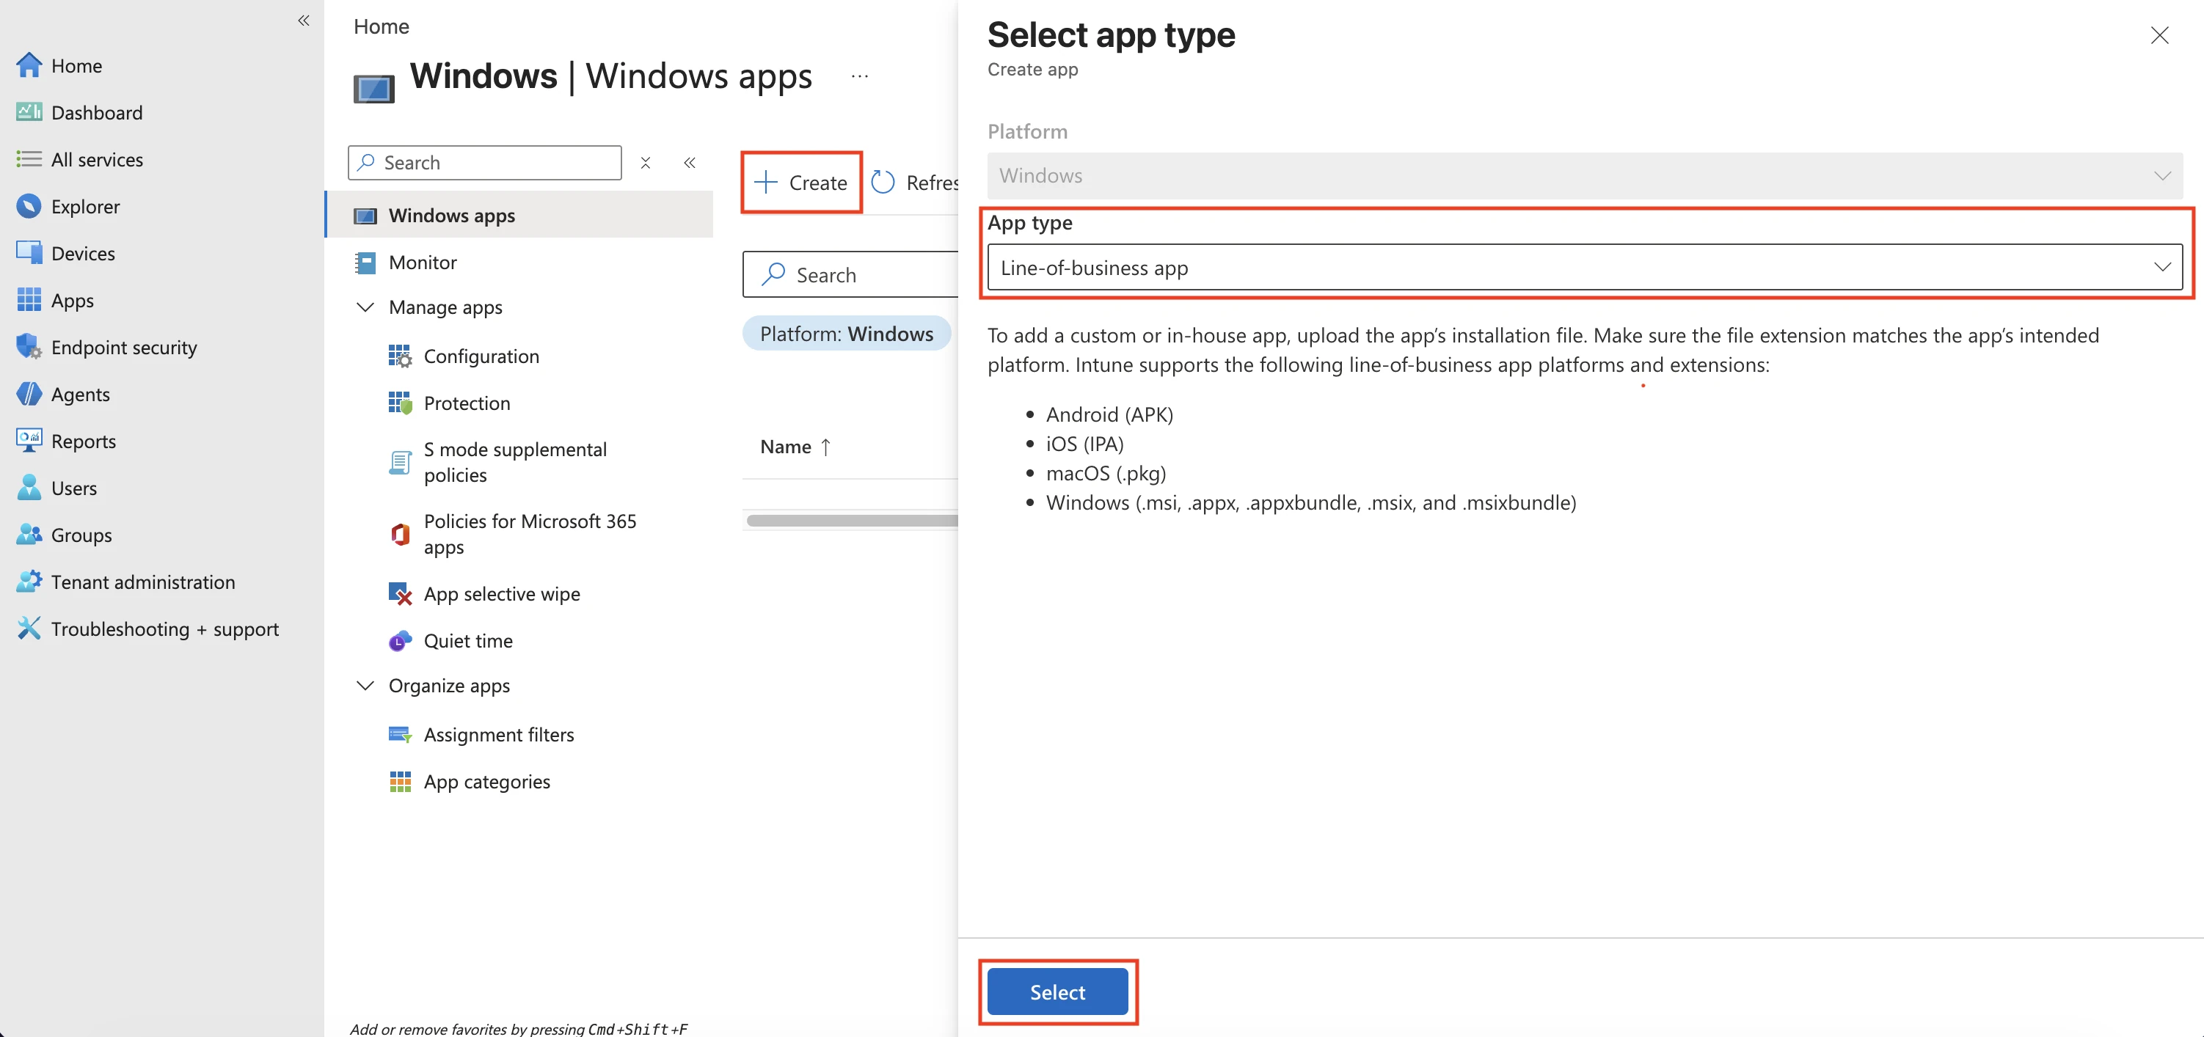This screenshot has width=2204, height=1037.
Task: Open the Users person icon
Action: pyautogui.click(x=29, y=487)
